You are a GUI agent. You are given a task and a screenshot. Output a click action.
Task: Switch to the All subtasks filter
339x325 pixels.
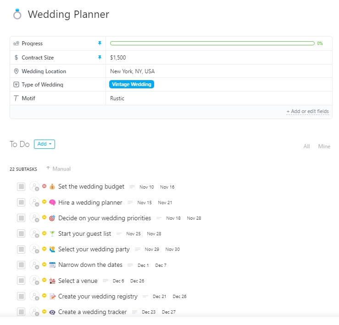[x=306, y=146]
